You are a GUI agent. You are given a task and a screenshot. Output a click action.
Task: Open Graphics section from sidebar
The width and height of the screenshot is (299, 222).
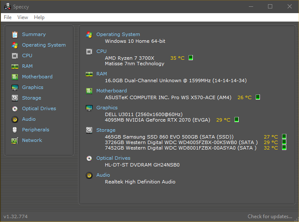click(x=33, y=88)
